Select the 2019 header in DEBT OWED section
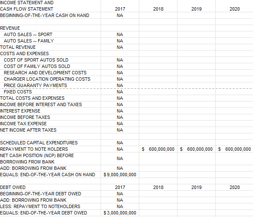 [x=197, y=187]
